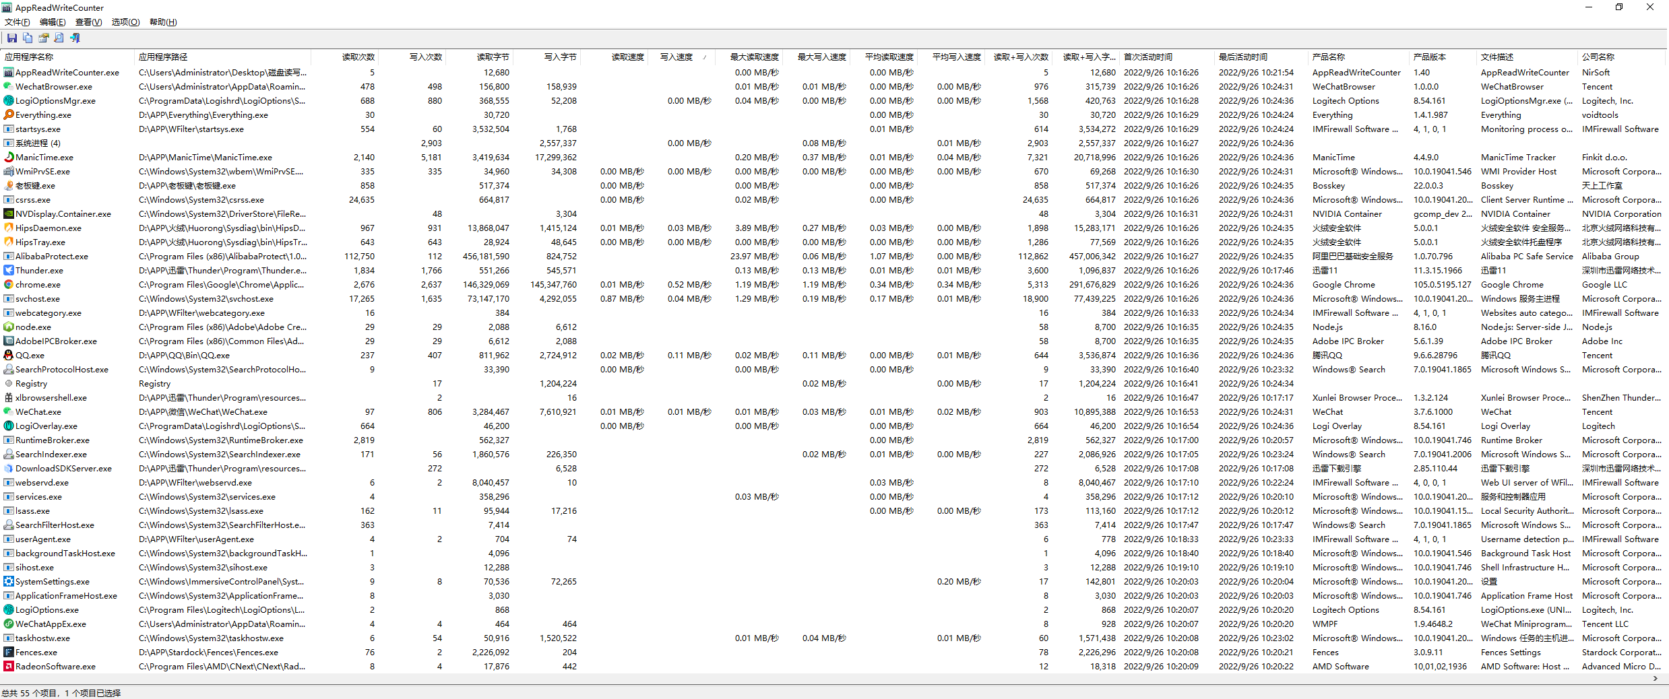Click the Copy selected items toolbar icon

28,38
